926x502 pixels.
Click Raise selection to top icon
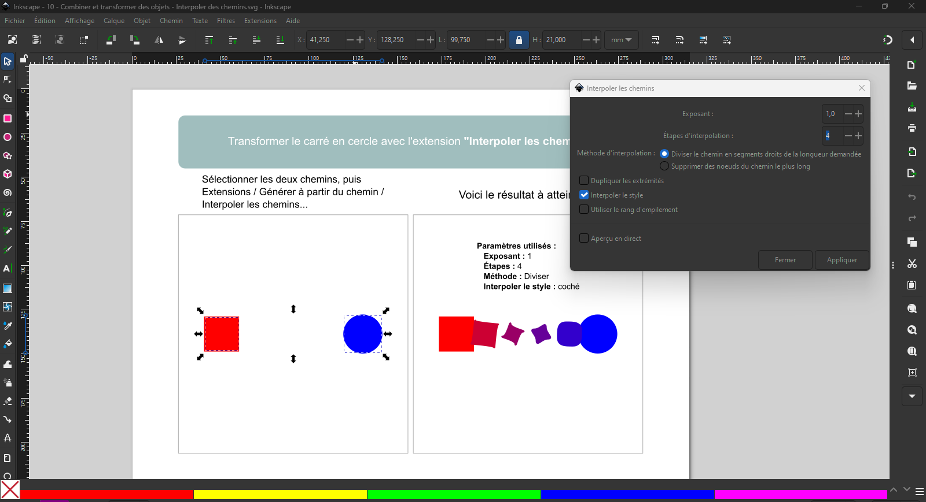(x=209, y=40)
